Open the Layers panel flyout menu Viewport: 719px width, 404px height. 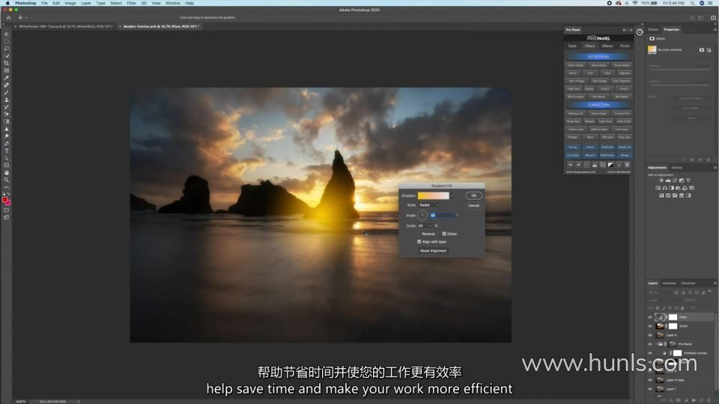pos(715,283)
